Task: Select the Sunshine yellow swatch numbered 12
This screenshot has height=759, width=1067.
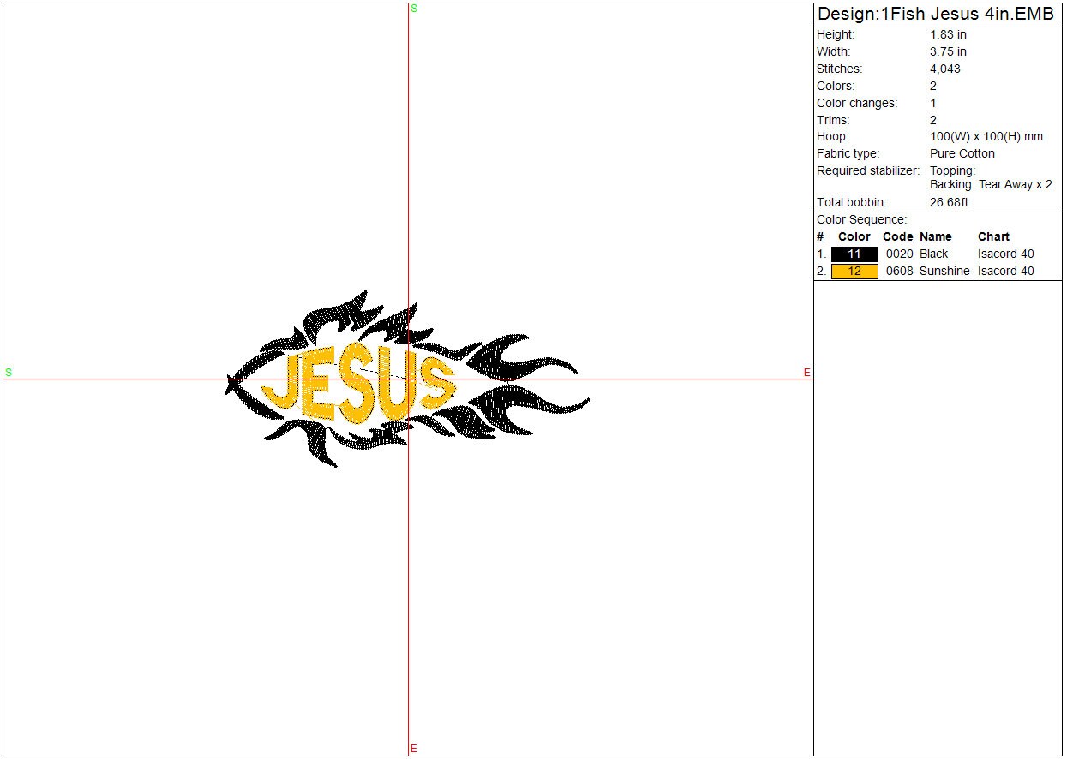Action: click(x=854, y=272)
